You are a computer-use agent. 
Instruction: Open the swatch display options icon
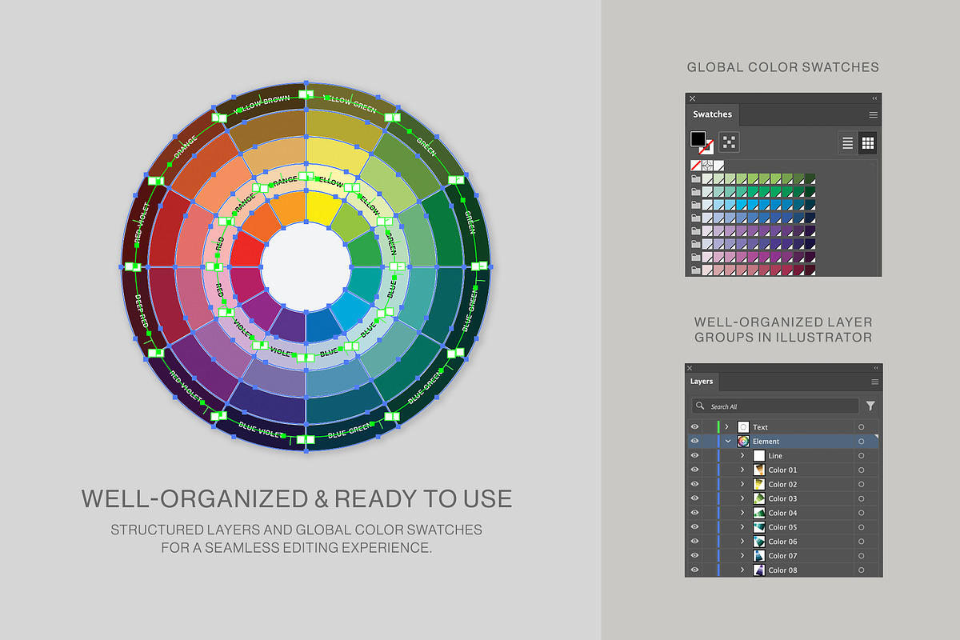point(729,142)
